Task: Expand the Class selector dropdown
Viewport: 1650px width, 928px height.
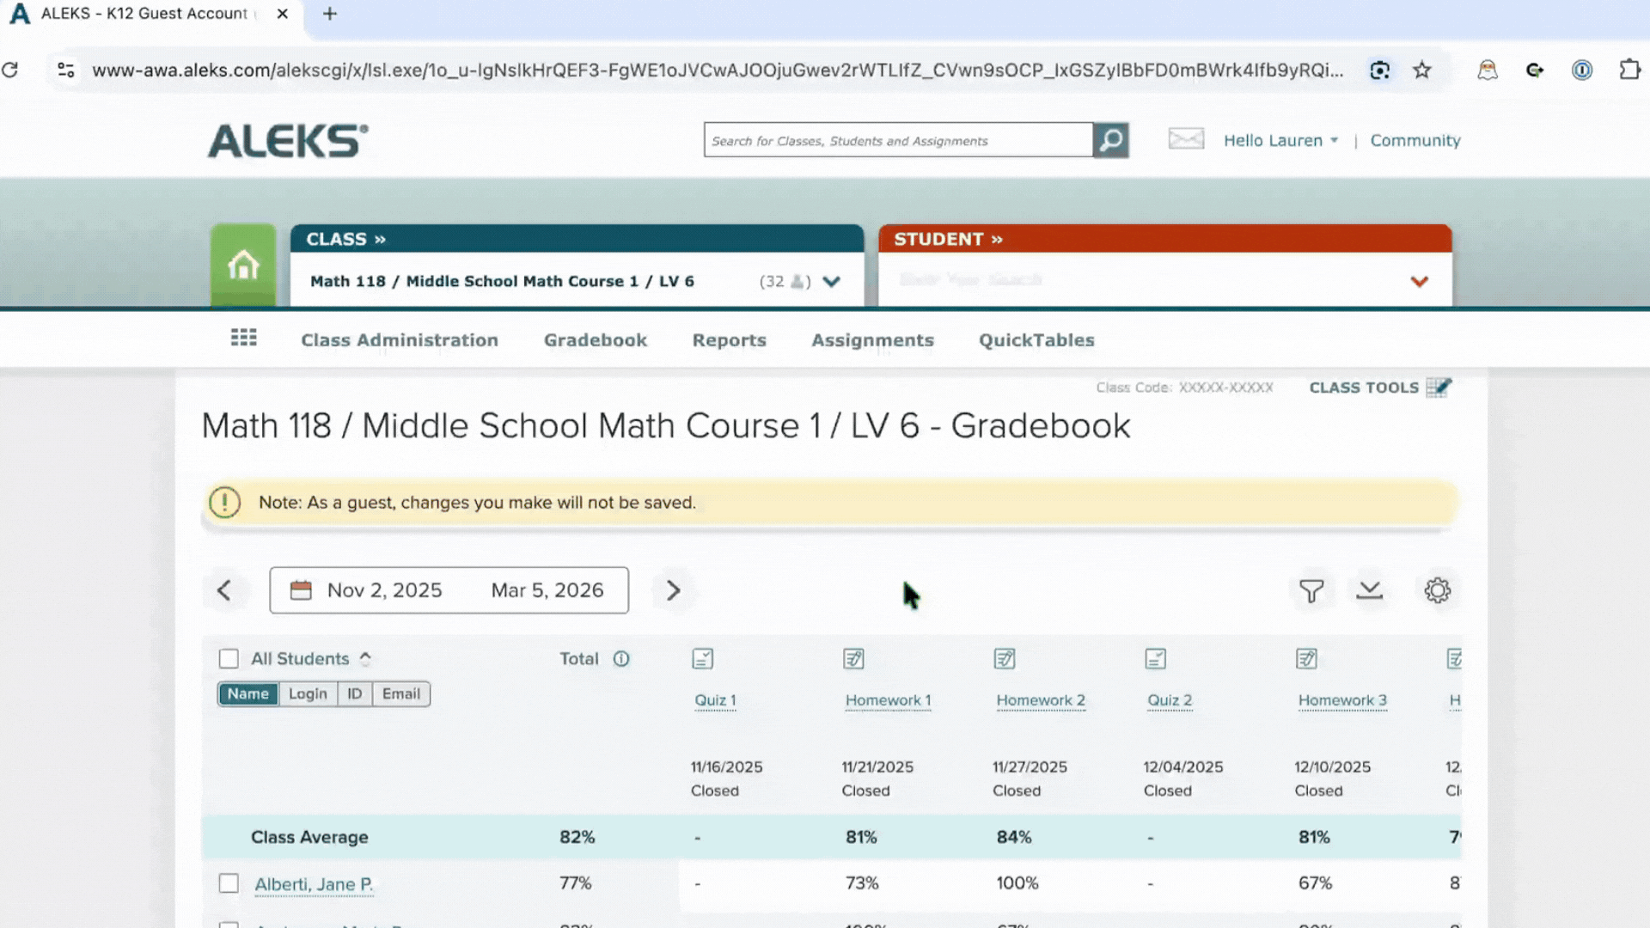Action: pos(831,281)
